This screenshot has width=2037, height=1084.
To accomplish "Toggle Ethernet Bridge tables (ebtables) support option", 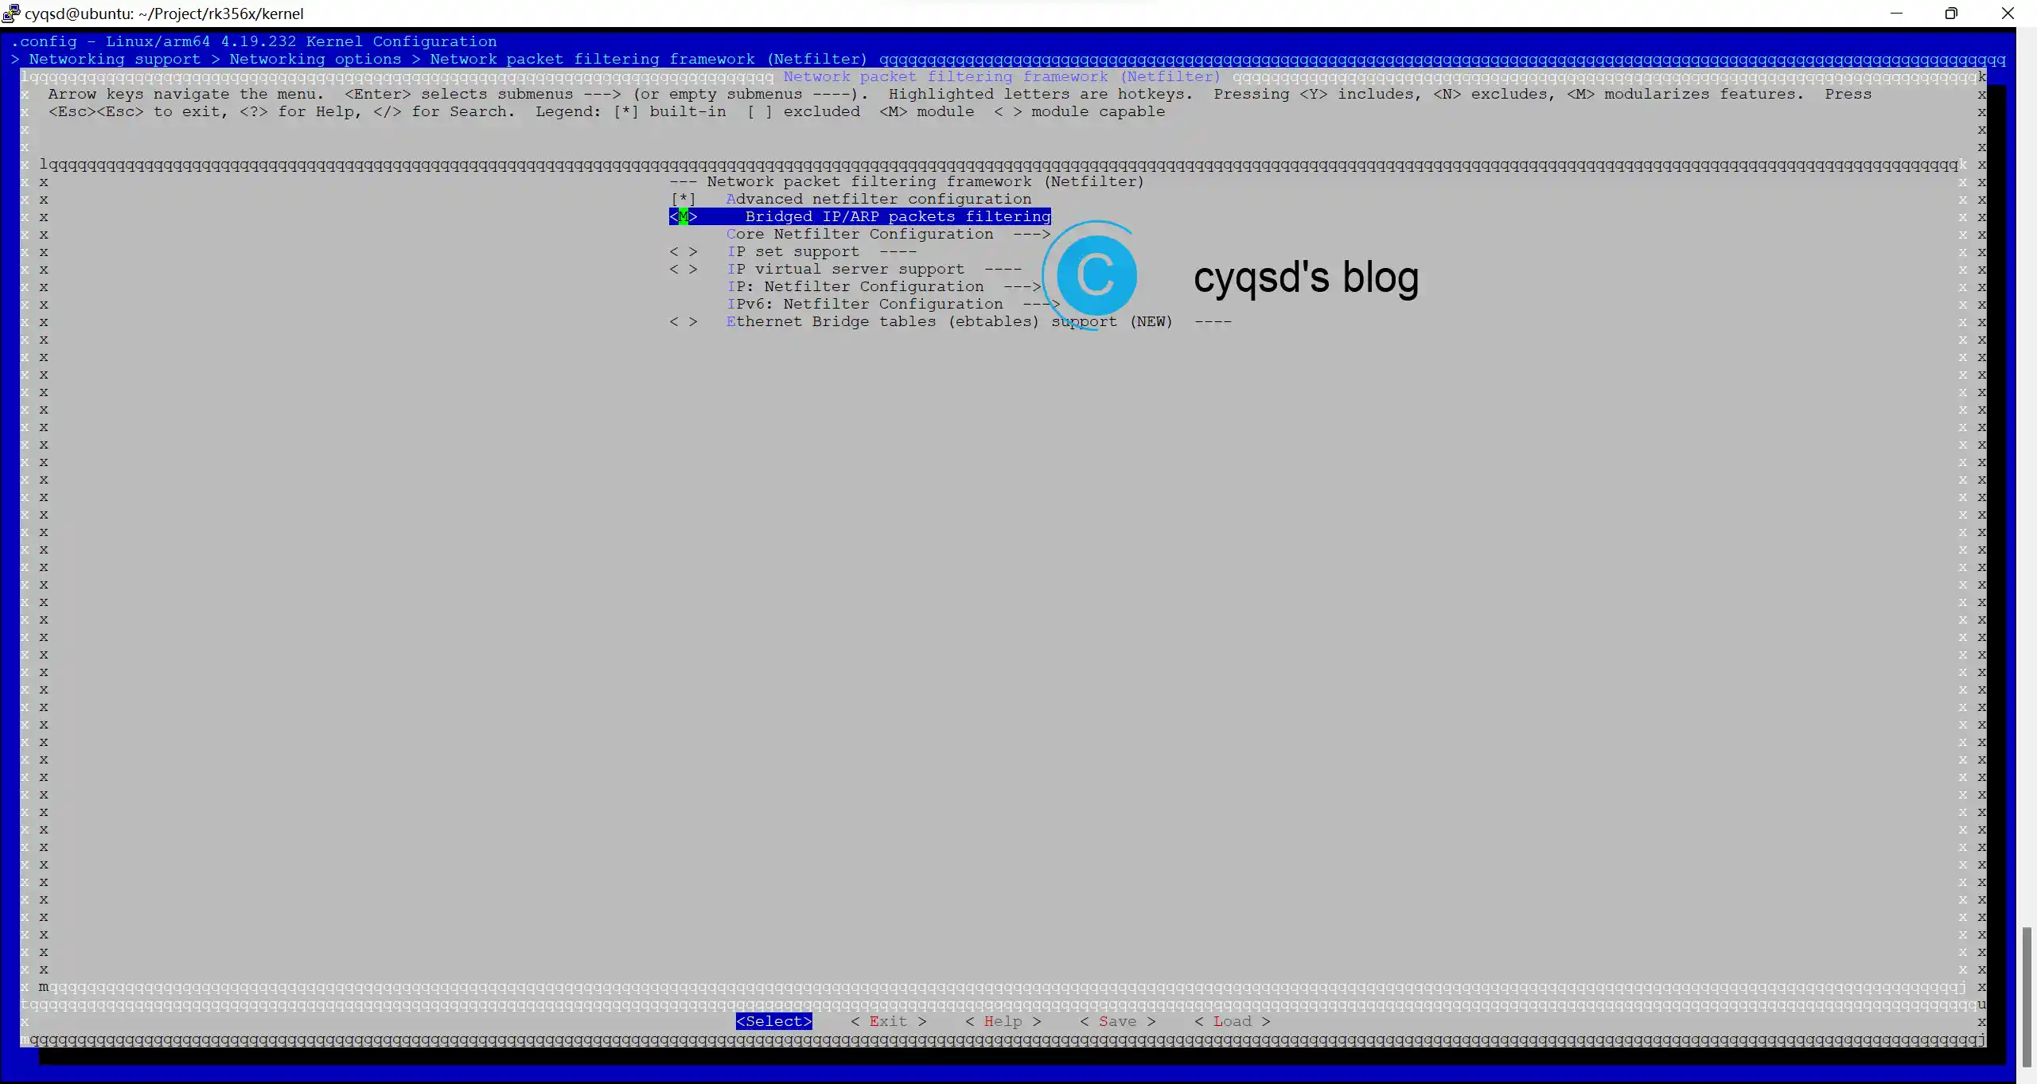I will (x=684, y=322).
